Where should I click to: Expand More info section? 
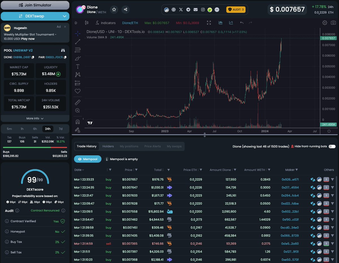pyautogui.click(x=35, y=118)
